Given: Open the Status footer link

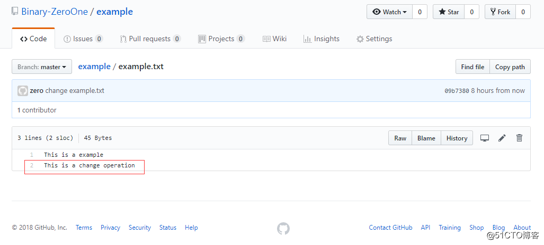Looking at the screenshot, I should click(168, 228).
